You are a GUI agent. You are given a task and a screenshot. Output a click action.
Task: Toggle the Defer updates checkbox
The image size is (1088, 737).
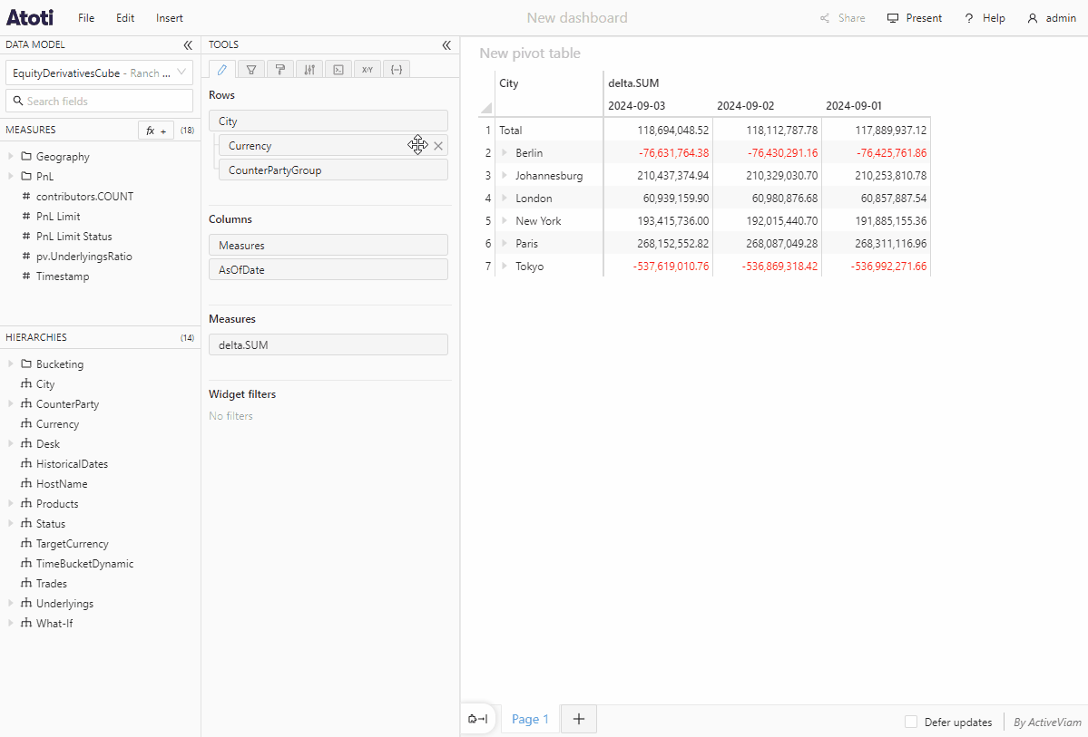point(911,722)
